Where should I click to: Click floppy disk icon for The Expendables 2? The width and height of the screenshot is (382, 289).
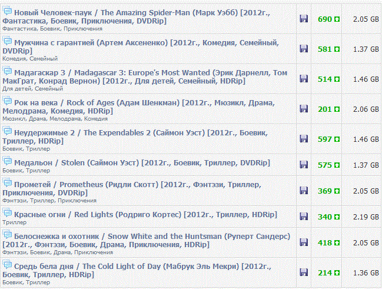pyautogui.click(x=304, y=139)
